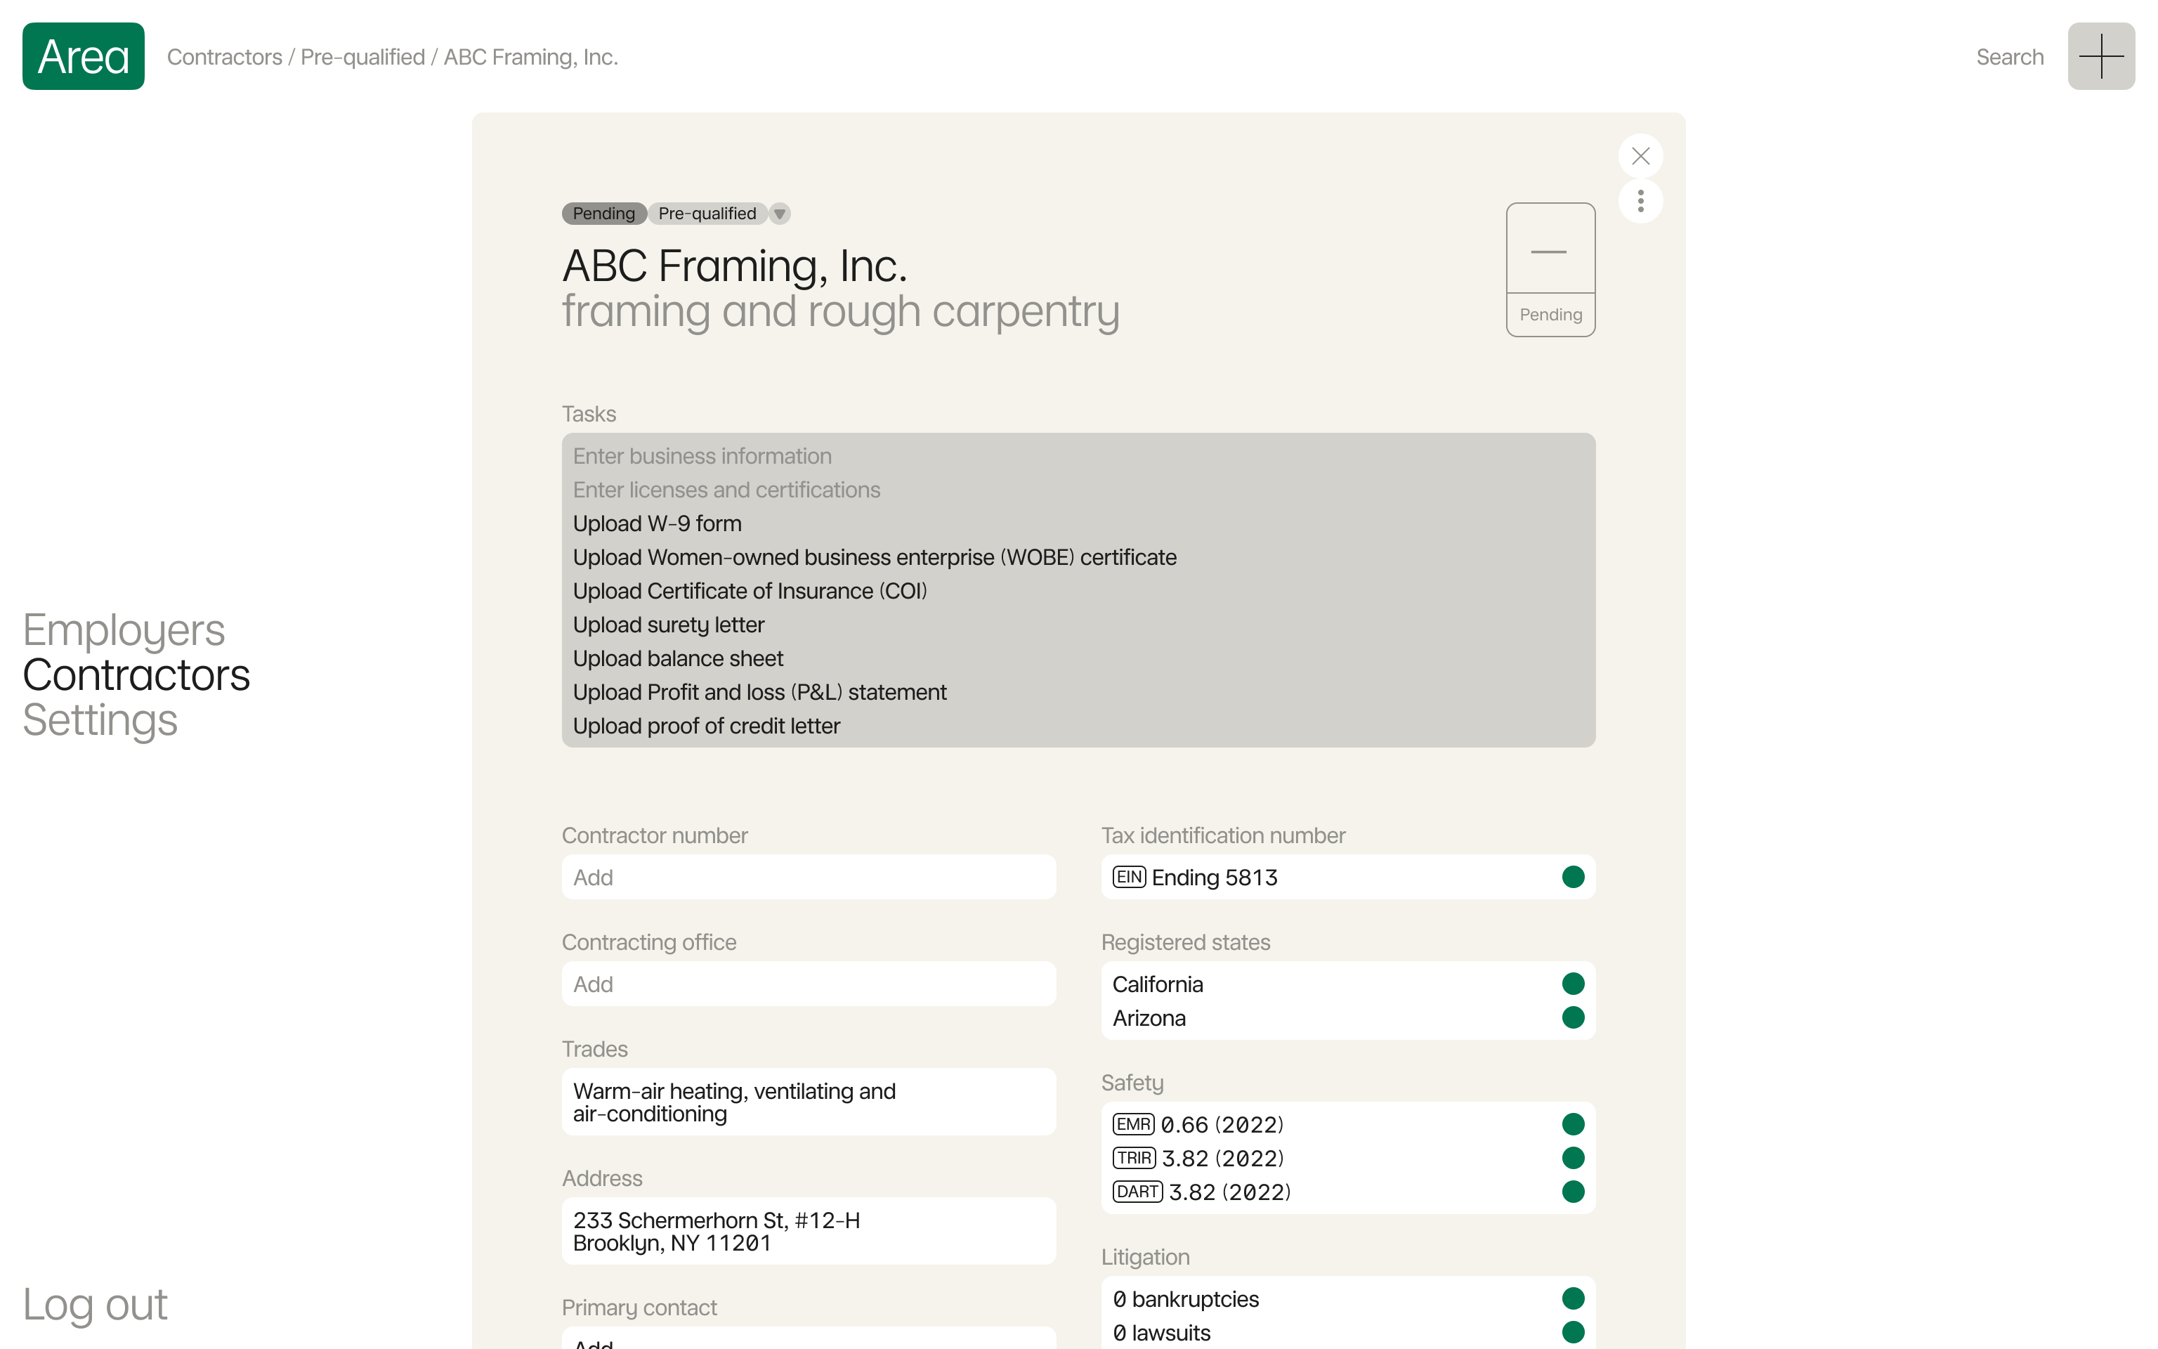Screen dimensions: 2158x1349
Task: Select 'Upload Certificate of Insurance (COI)' task
Action: (x=1078, y=592)
